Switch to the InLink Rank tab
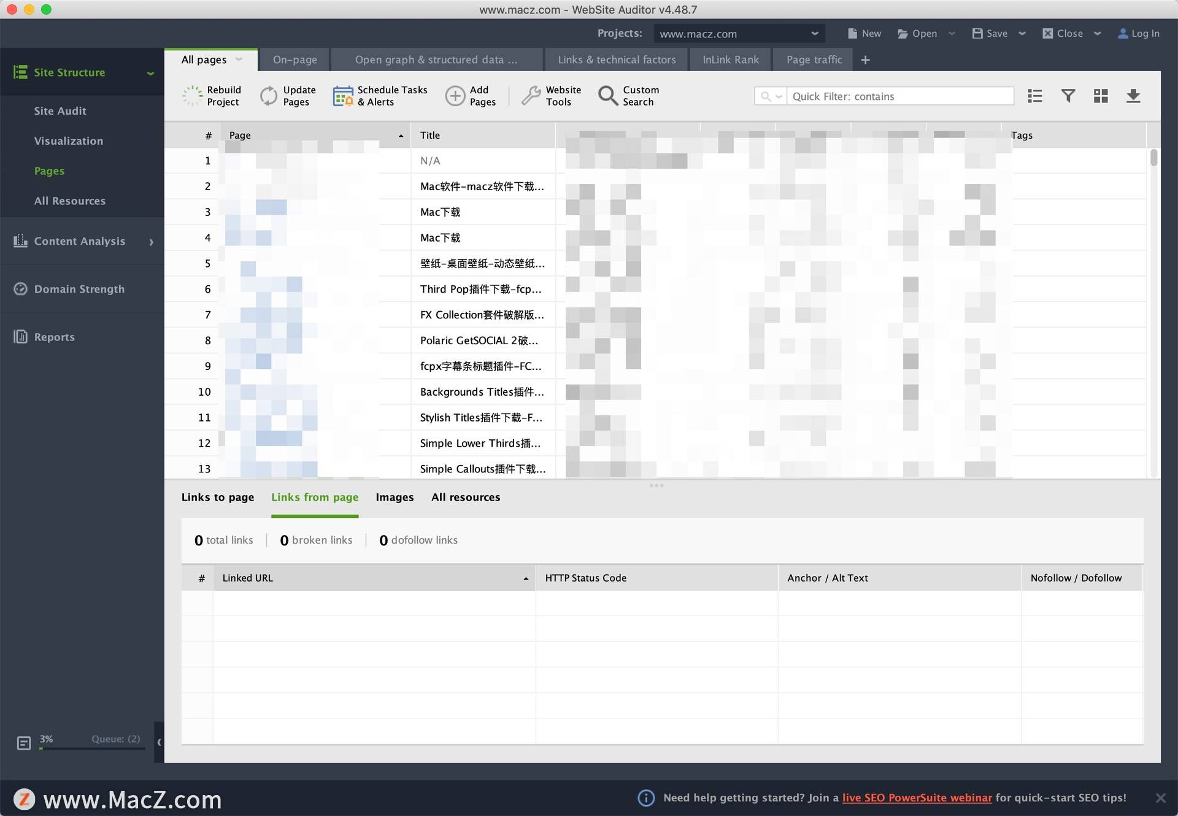 pyautogui.click(x=730, y=60)
